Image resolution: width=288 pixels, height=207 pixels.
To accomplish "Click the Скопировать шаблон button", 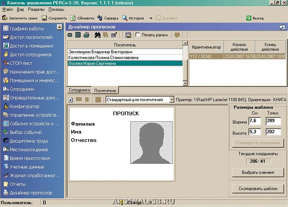I will 258,188.
